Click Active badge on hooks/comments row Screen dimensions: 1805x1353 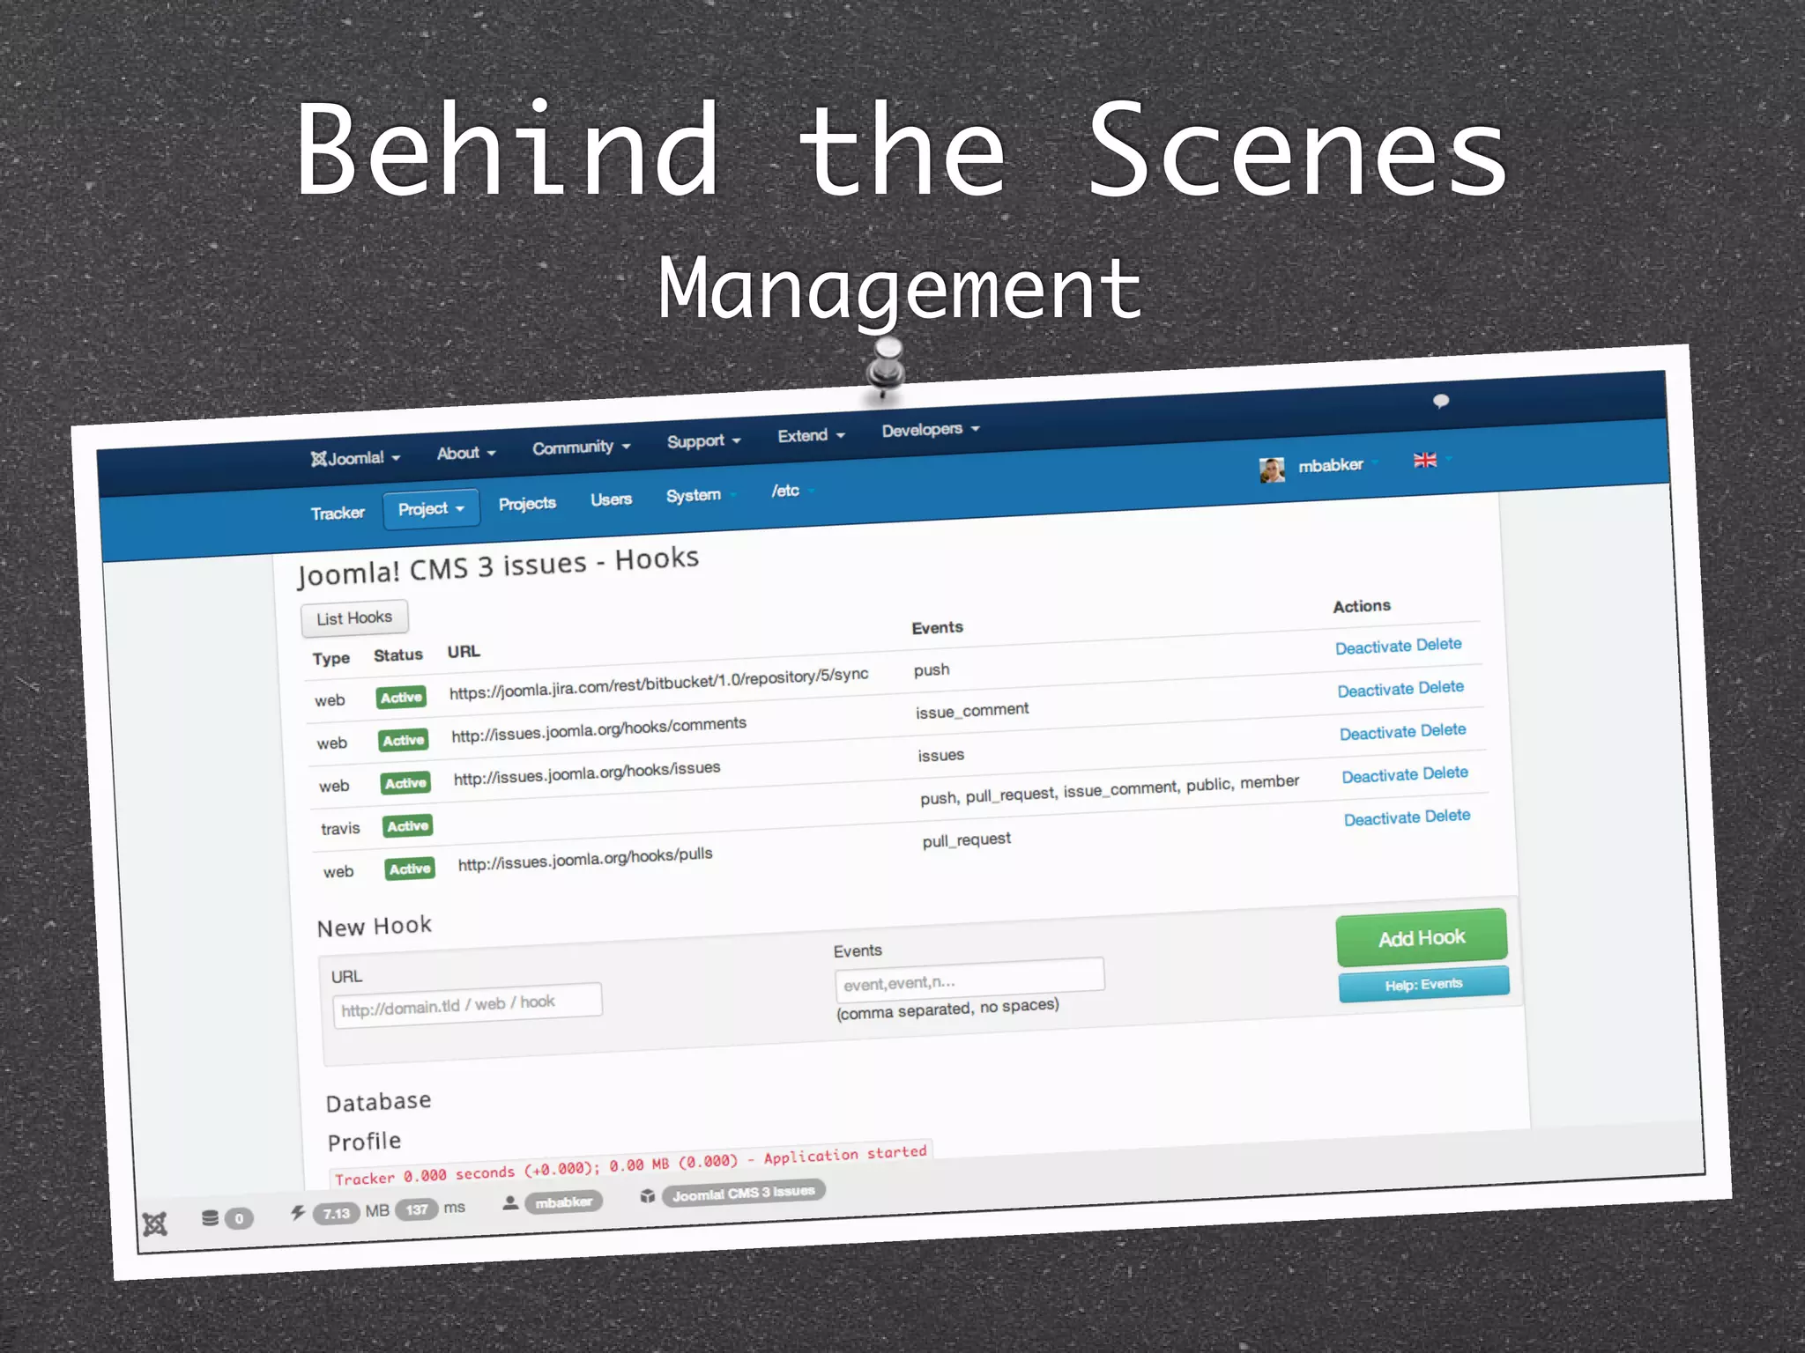click(403, 741)
